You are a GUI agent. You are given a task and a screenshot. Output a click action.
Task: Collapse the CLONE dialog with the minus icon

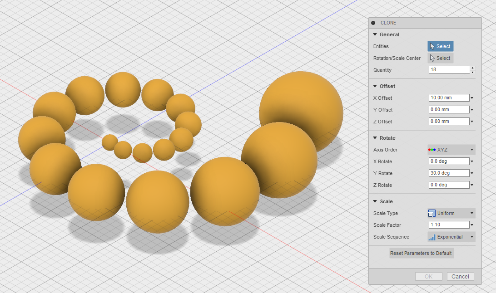click(373, 23)
